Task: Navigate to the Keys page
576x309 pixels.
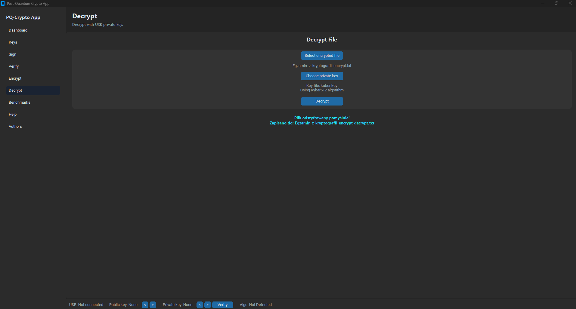Action: [13, 42]
